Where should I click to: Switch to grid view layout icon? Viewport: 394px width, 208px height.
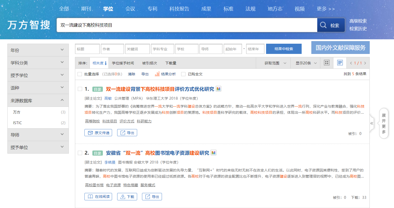327,63
